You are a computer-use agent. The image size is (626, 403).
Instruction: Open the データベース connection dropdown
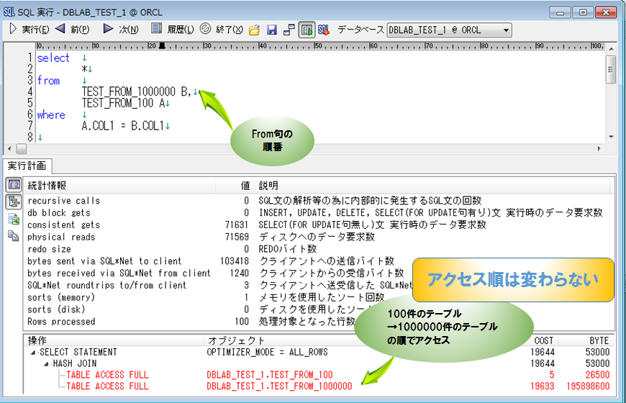(507, 30)
